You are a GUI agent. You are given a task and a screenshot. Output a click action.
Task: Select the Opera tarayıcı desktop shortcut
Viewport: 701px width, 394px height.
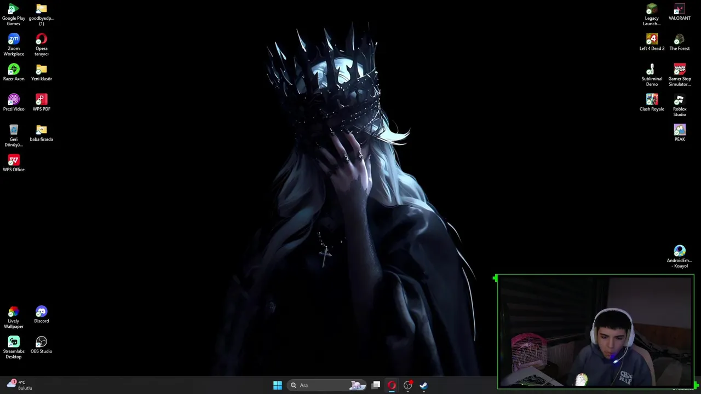(x=42, y=45)
